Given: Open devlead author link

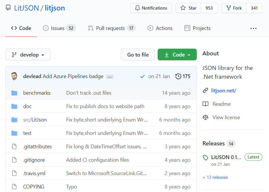Looking at the screenshot, I should coord(32,76).
